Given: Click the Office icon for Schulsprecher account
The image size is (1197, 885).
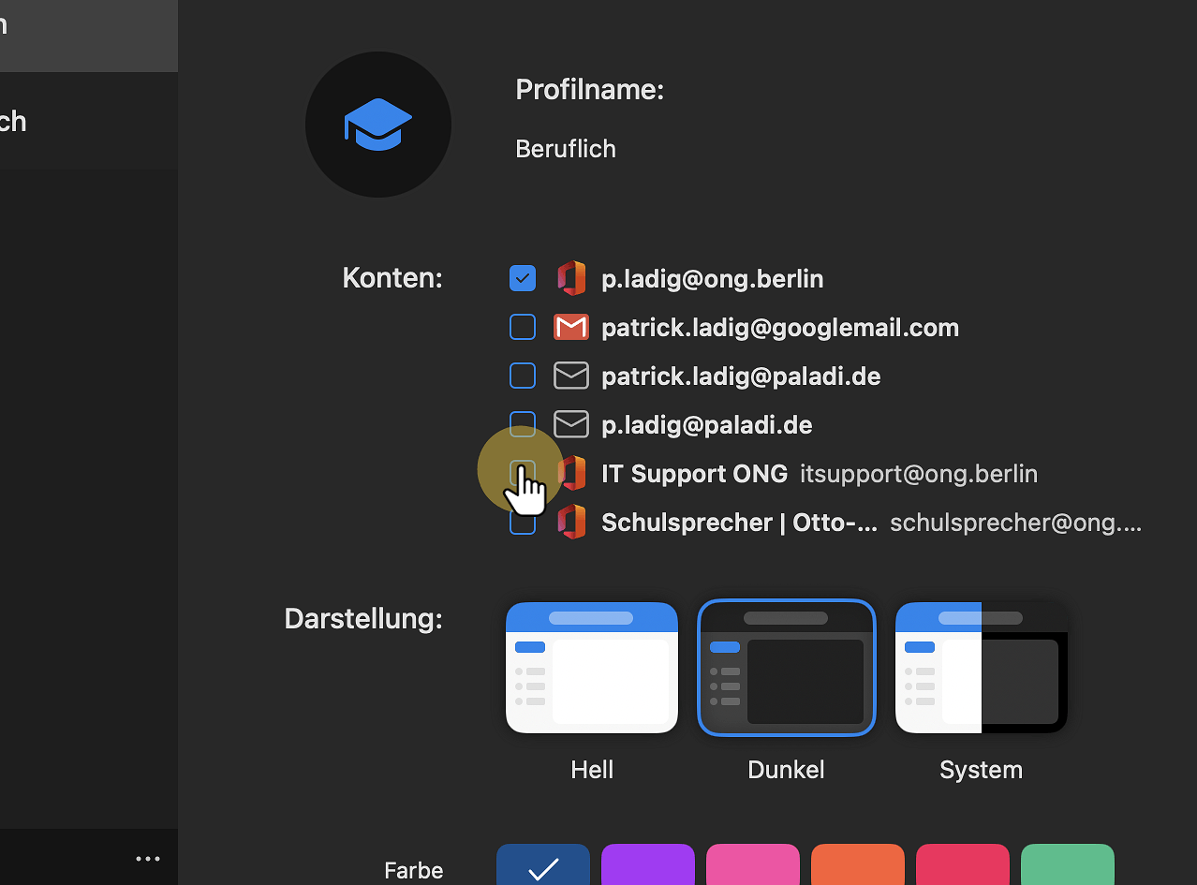Looking at the screenshot, I should coord(571,523).
